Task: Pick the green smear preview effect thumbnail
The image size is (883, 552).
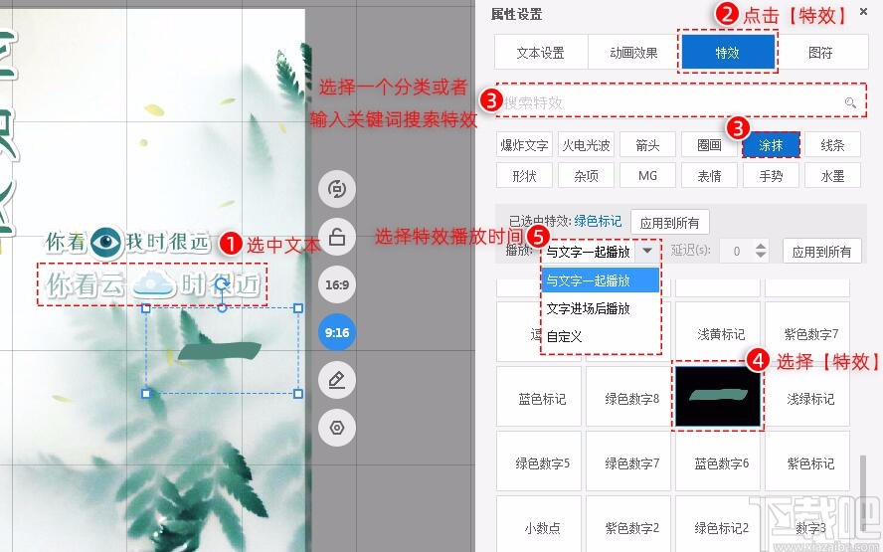Action: (718, 396)
